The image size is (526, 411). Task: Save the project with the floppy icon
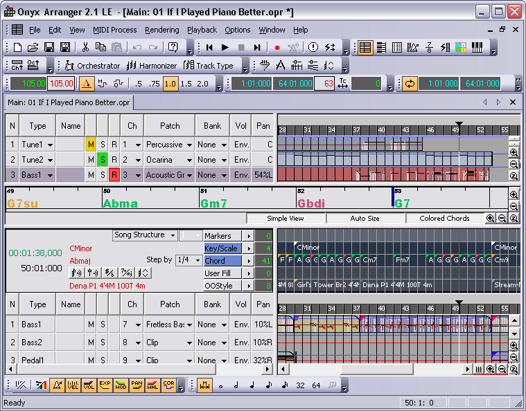point(49,48)
